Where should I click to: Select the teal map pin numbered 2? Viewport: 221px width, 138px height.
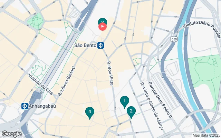[131, 112]
